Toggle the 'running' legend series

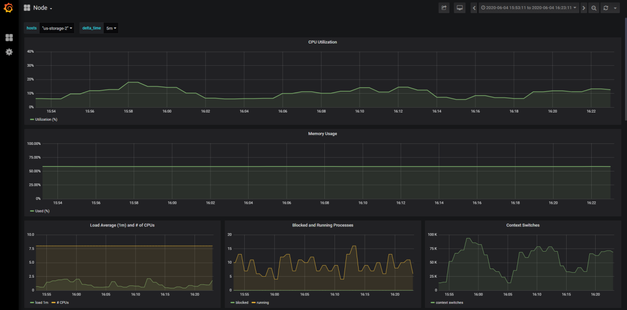point(263,303)
